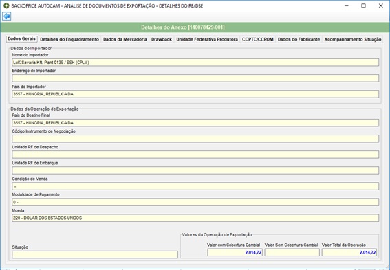Select the Drawback tab
Viewport: 390px width, 270px height.
point(162,39)
